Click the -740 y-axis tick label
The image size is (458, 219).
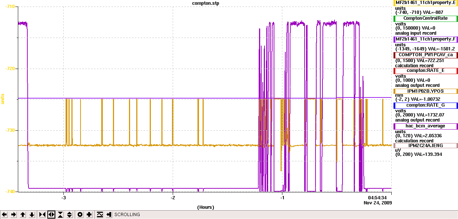[x=10, y=192]
